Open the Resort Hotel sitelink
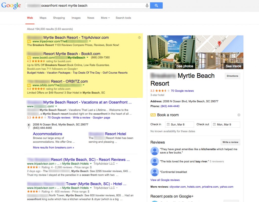Screen dimensions: 259x202 [107, 134]
